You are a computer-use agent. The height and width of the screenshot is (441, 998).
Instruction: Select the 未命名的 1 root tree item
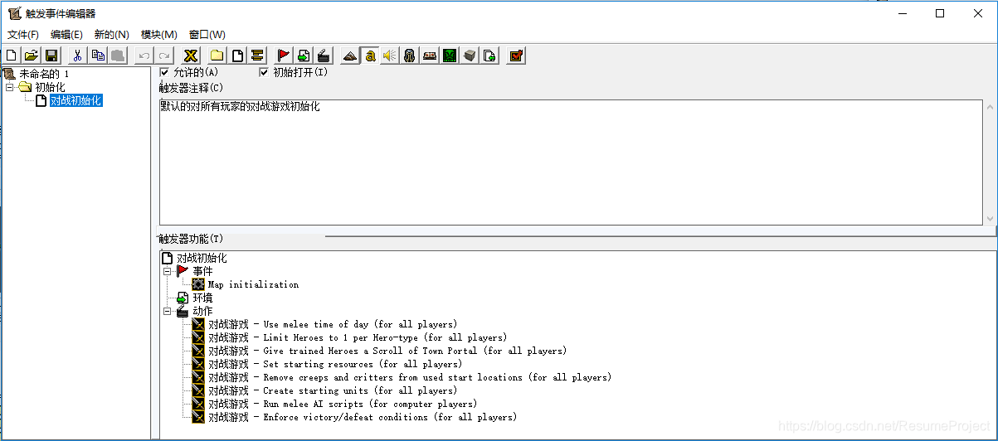click(44, 74)
